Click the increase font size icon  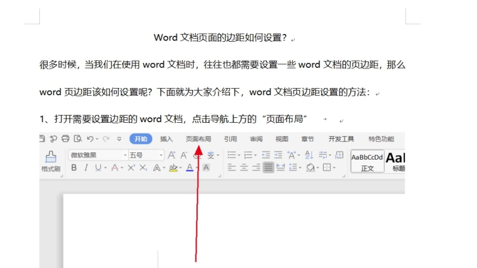click(172, 155)
